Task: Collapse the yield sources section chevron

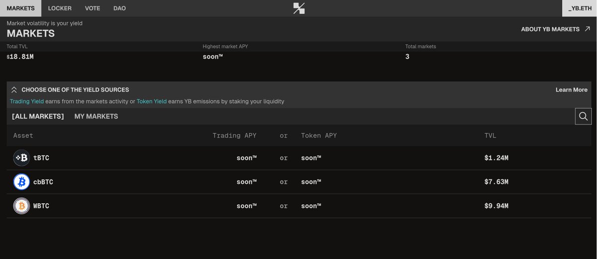Action: tap(14, 90)
